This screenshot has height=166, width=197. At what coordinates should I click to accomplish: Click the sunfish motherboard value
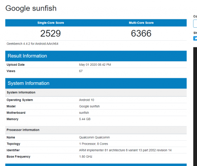(84, 113)
